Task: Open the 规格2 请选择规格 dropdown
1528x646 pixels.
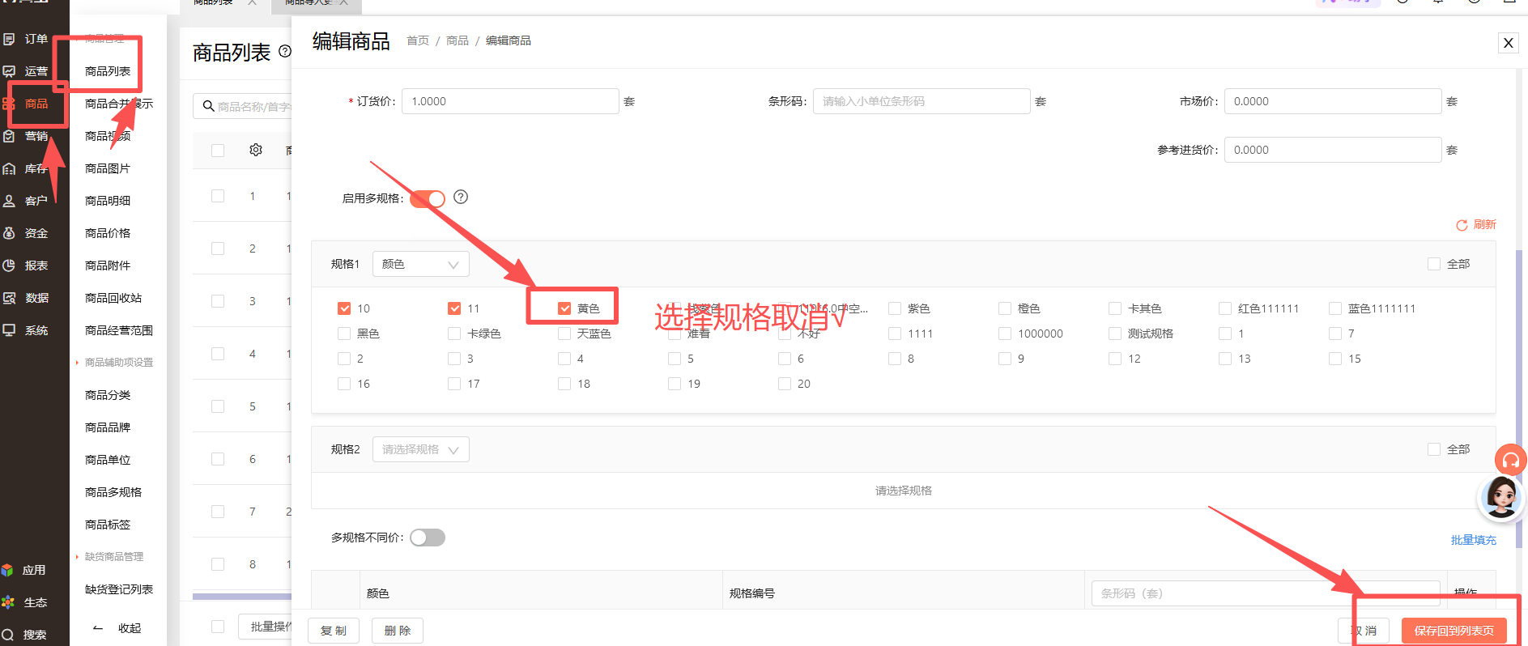Action: (421, 449)
